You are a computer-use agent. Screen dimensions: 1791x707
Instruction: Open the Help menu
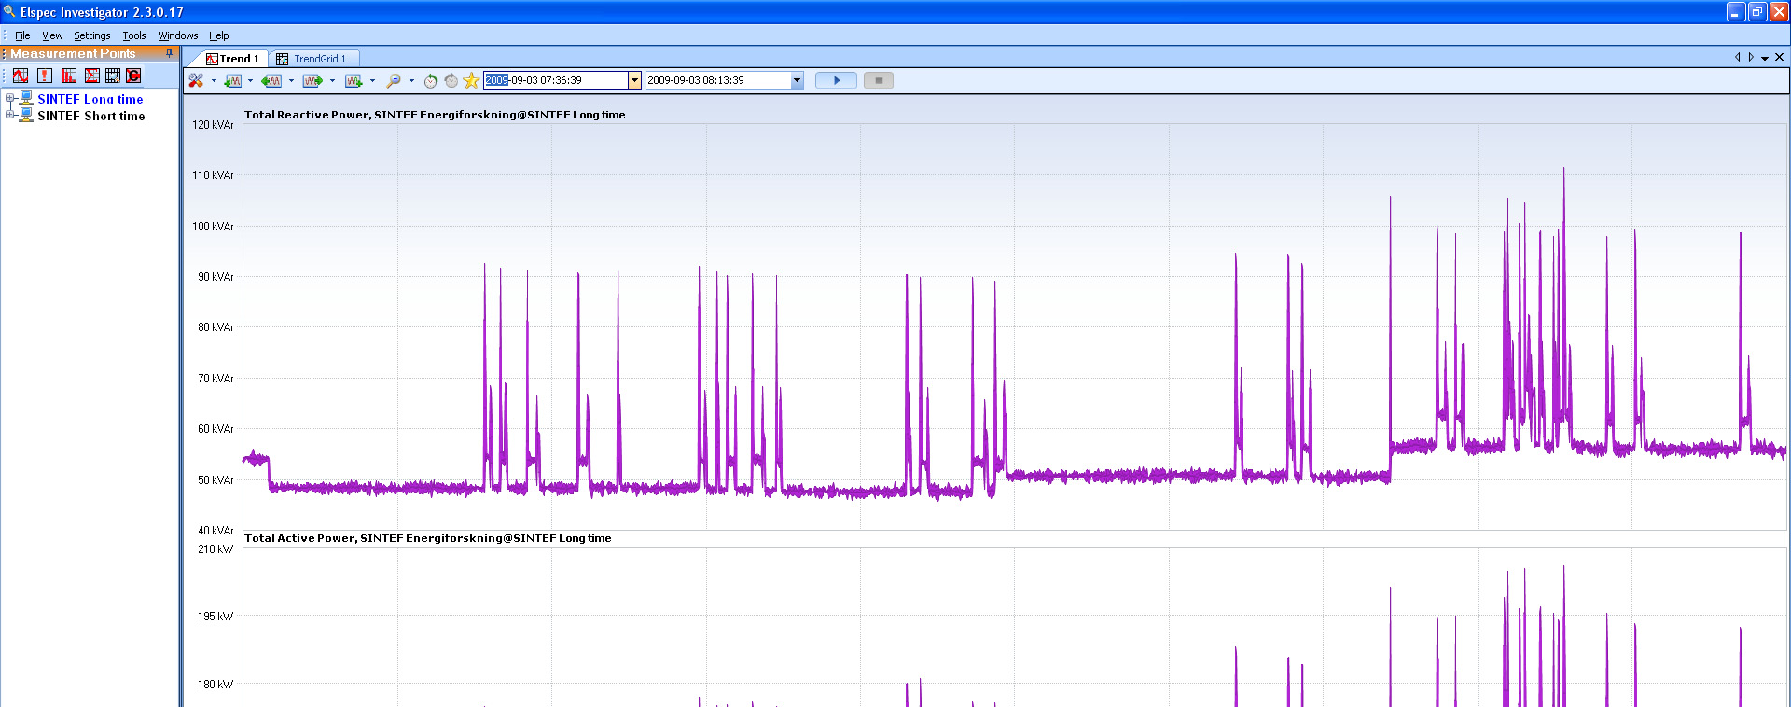(x=219, y=35)
